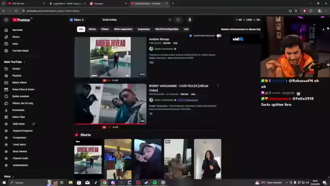Click into the search input field

coord(134,20)
